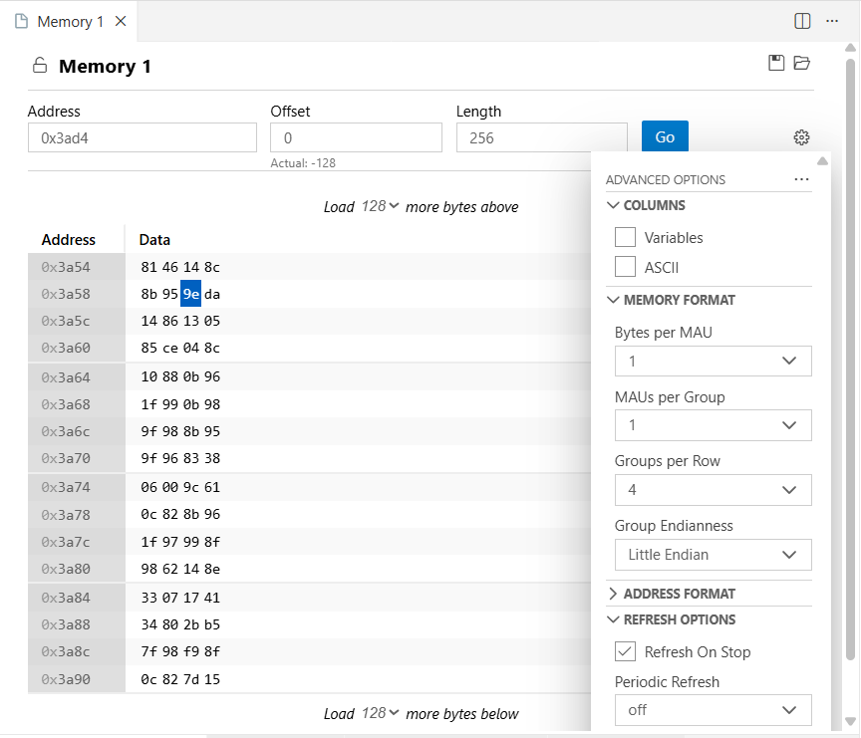This screenshot has height=738, width=861.
Task: Click the file icon on the Memory 1 tab
Action: pyautogui.click(x=22, y=21)
